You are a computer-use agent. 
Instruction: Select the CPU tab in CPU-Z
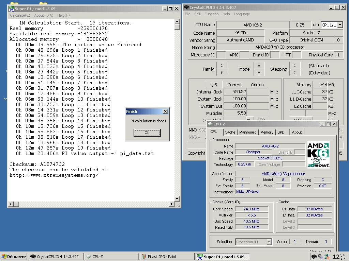(214, 132)
